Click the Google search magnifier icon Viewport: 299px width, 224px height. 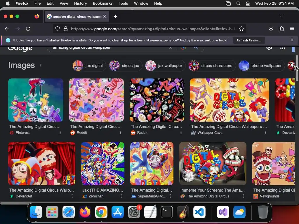[196, 48]
